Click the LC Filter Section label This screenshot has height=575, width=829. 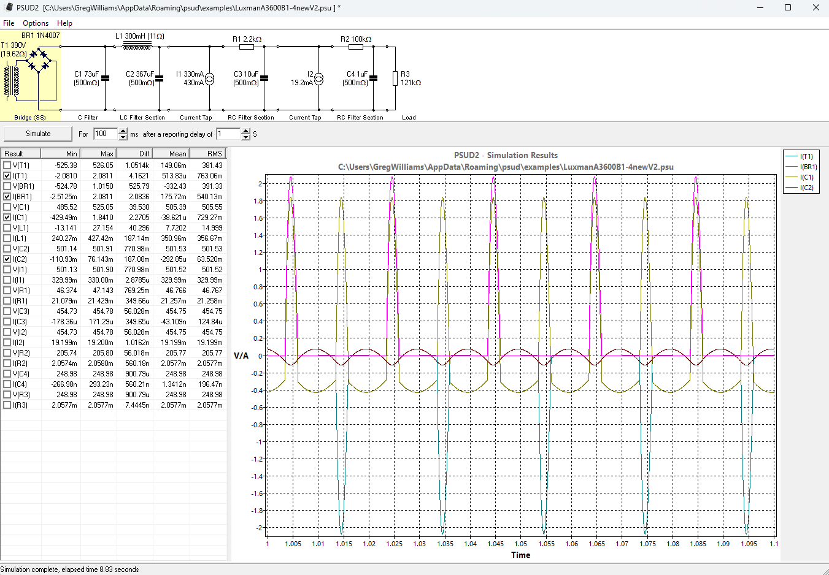click(142, 118)
